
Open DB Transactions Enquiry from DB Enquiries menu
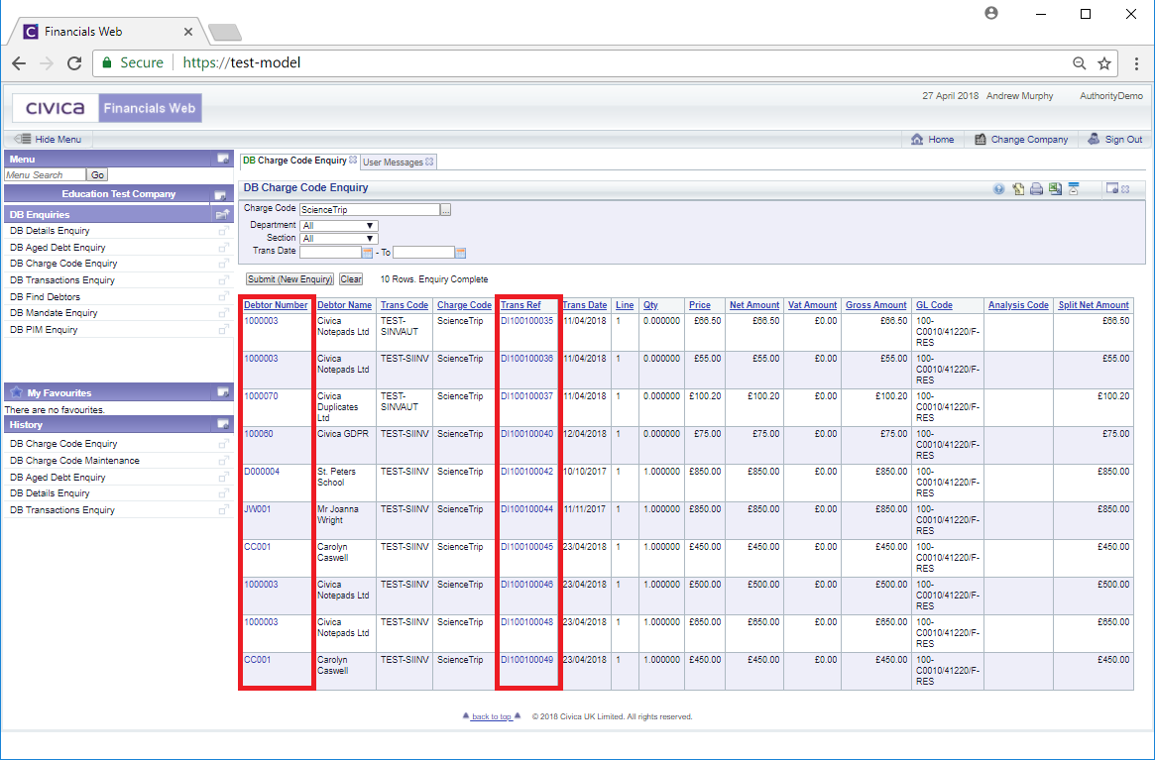click(x=62, y=280)
